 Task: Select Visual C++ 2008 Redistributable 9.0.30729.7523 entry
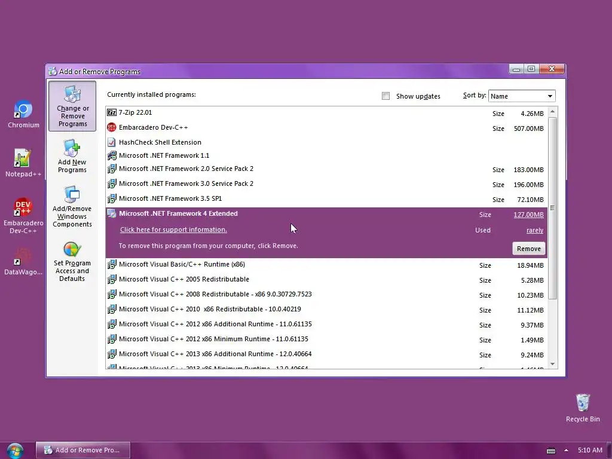tap(215, 294)
